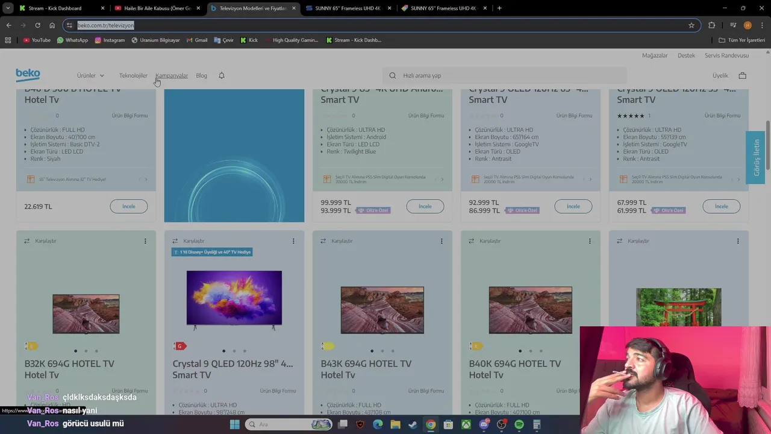This screenshot has height=434, width=771.
Task: Next promo arrow on 67.999 TL card
Action: [738, 179]
